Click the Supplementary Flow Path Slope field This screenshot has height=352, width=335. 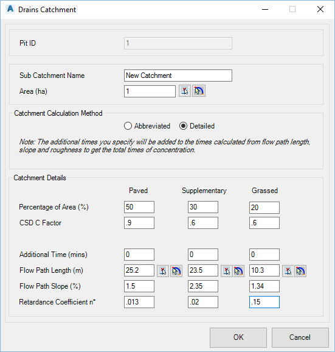[x=203, y=286]
